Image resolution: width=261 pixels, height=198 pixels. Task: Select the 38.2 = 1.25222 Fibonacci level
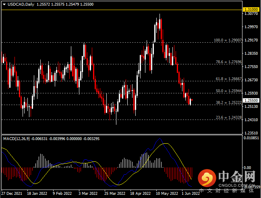229,102
